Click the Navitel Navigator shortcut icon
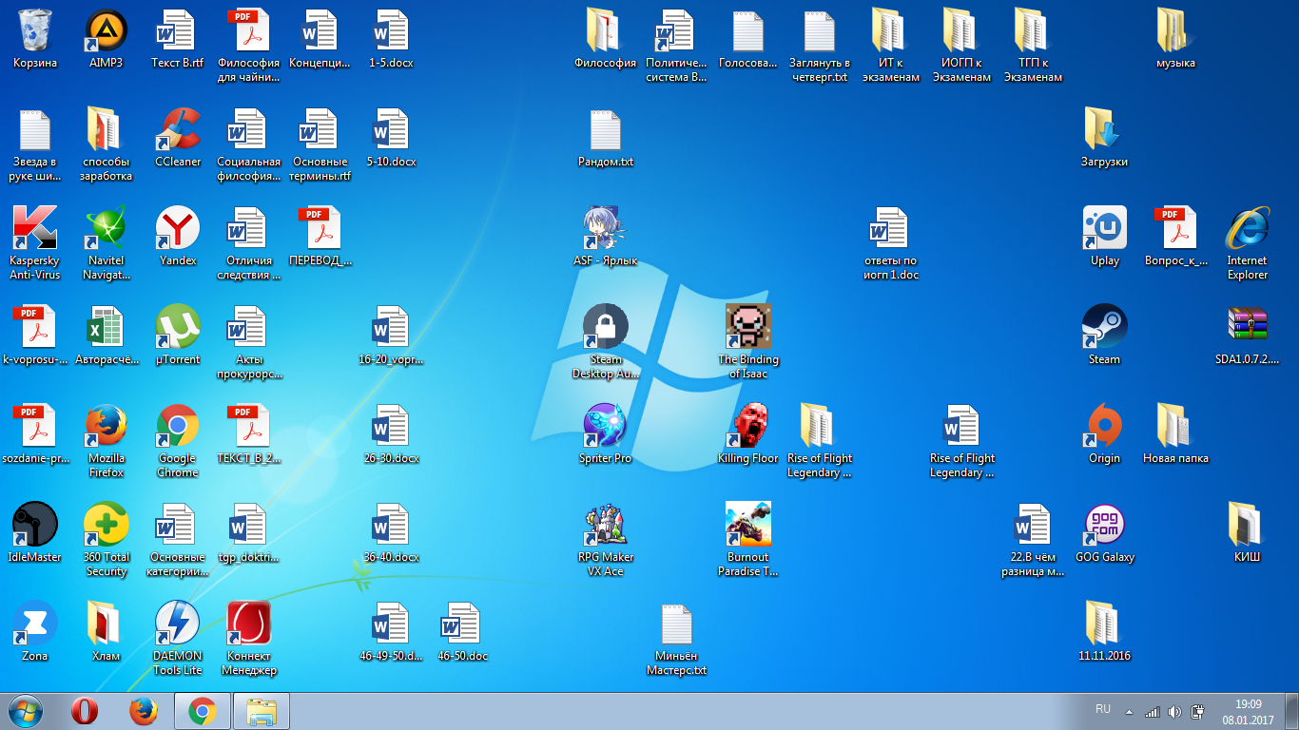 point(107,229)
